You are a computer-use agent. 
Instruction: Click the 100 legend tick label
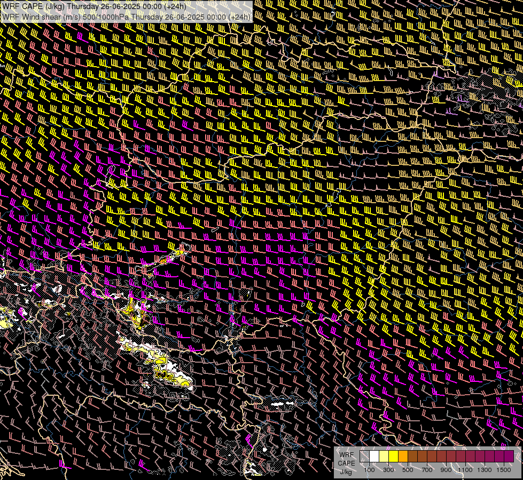click(x=369, y=470)
